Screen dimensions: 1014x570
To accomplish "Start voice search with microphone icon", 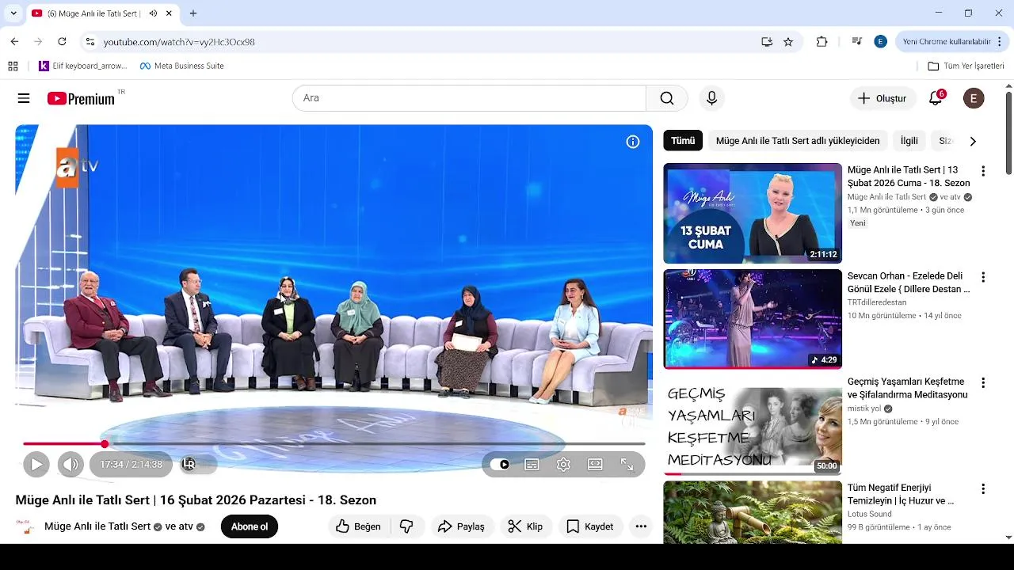I will (x=711, y=98).
